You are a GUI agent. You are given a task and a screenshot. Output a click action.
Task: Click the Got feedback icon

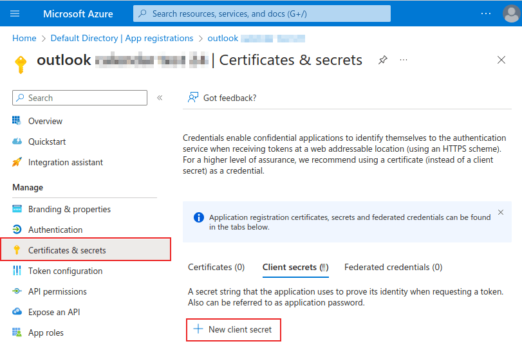point(192,98)
